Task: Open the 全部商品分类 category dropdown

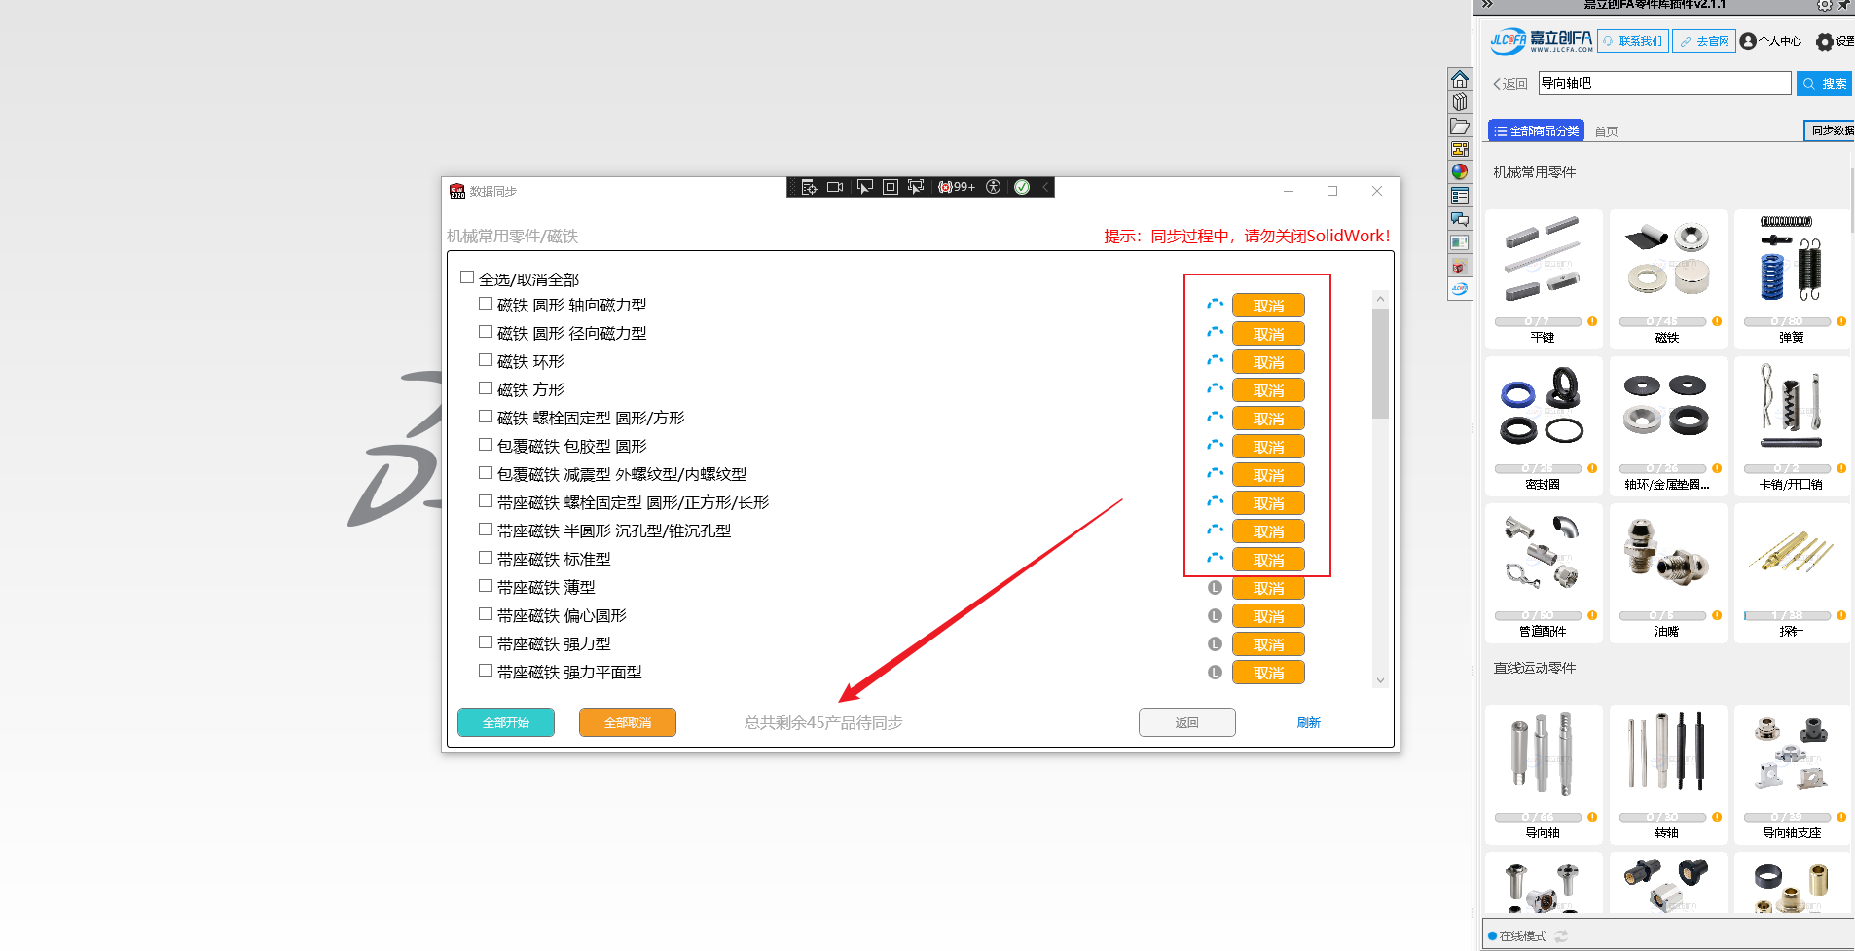Action: [x=1536, y=131]
